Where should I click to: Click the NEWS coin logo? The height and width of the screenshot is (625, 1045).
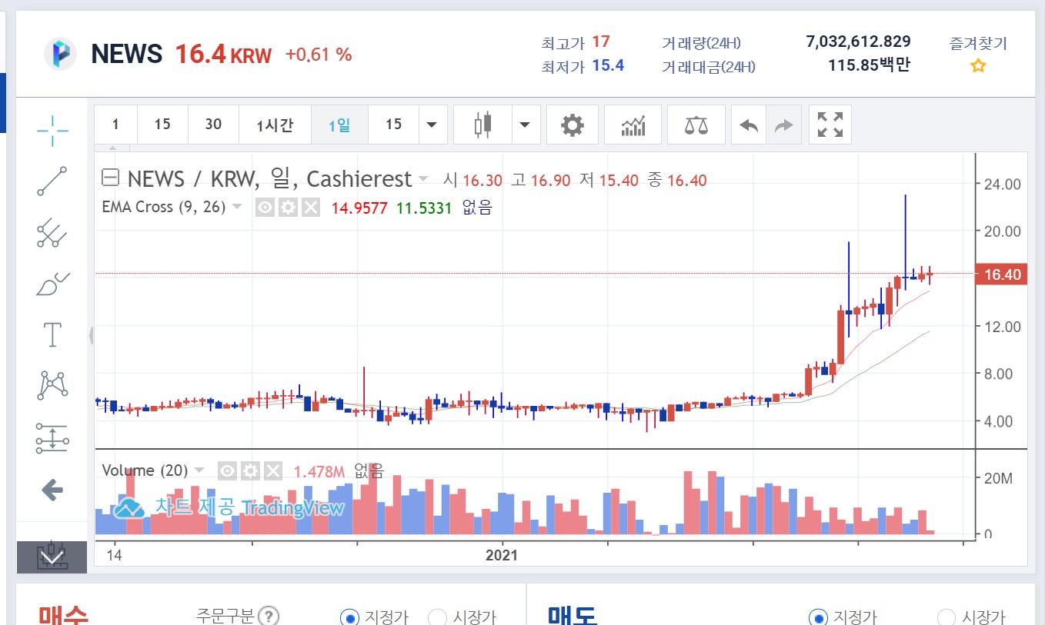coord(60,54)
